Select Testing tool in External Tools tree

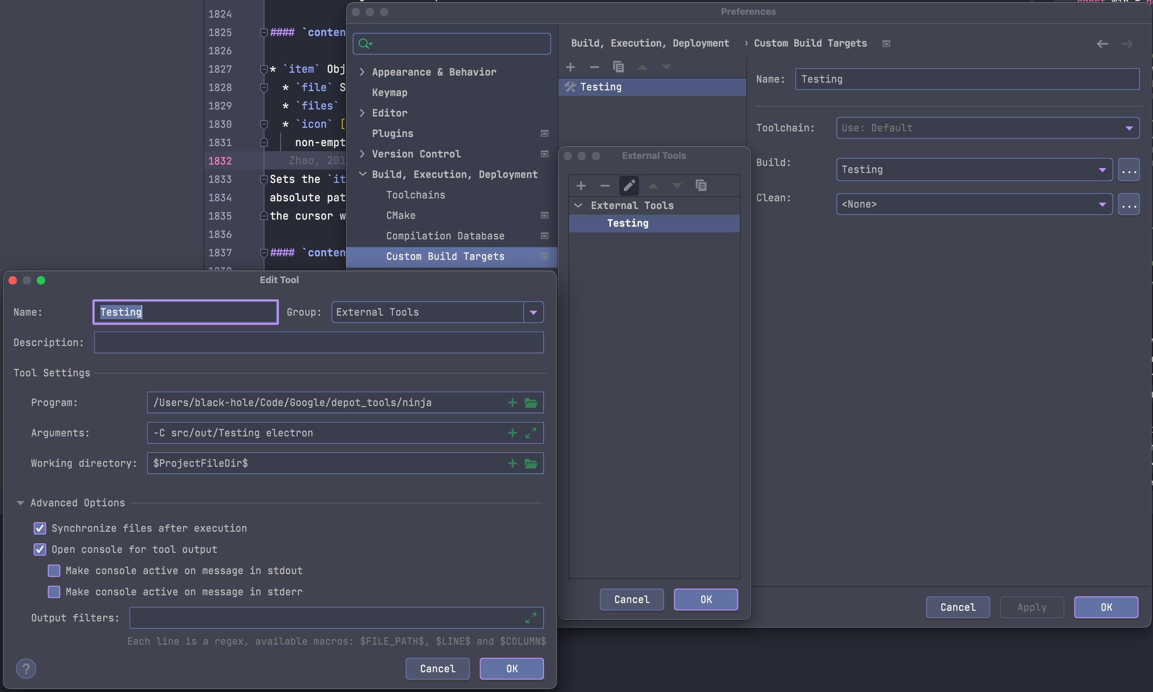click(x=654, y=223)
